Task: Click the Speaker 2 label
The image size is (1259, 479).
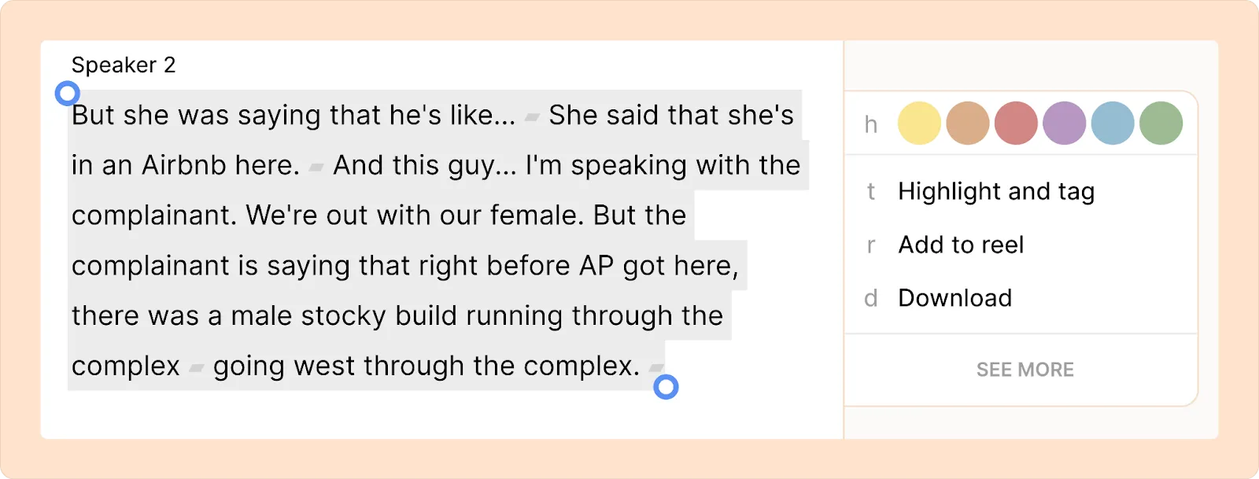Action: pyautogui.click(x=124, y=65)
